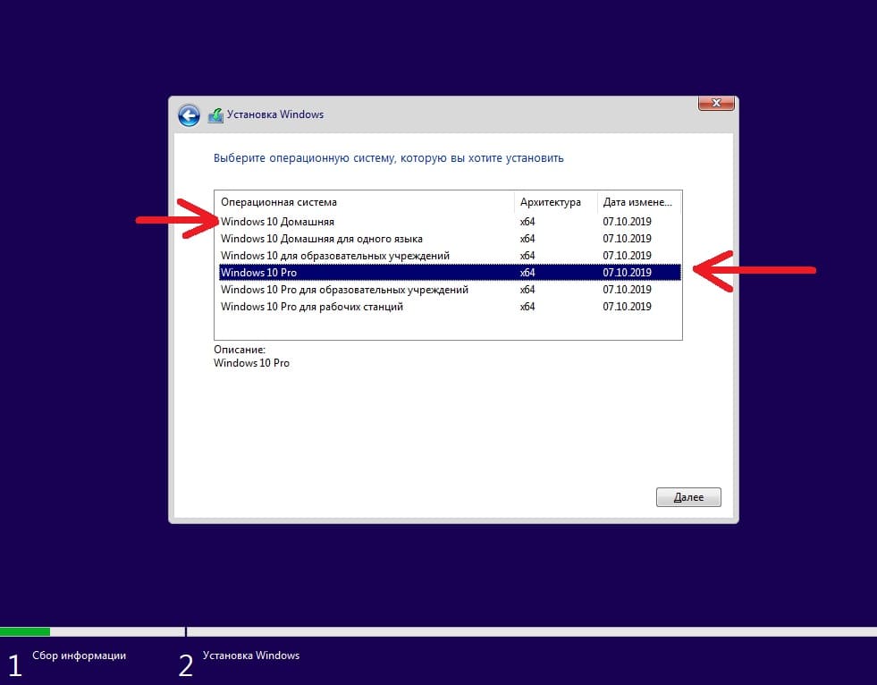Image resolution: width=877 pixels, height=685 pixels.
Task: Click the Установка Windows step label at bottom
Action: (251, 655)
